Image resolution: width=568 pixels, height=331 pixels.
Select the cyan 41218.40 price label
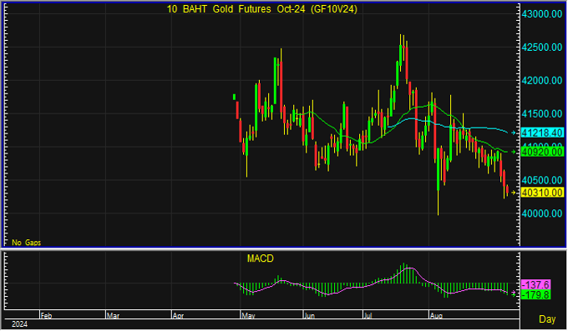tap(542, 133)
